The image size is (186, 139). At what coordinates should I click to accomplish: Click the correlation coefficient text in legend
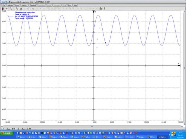24,18
